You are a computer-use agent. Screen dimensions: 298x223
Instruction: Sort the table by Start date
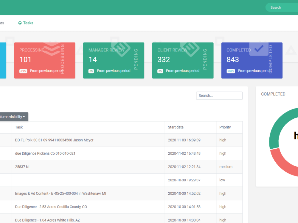click(176, 127)
